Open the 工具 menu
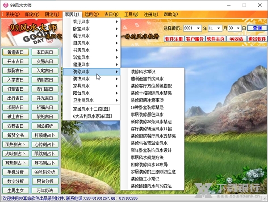The width and height of the screenshot is (268, 202). pyautogui.click(x=131, y=15)
